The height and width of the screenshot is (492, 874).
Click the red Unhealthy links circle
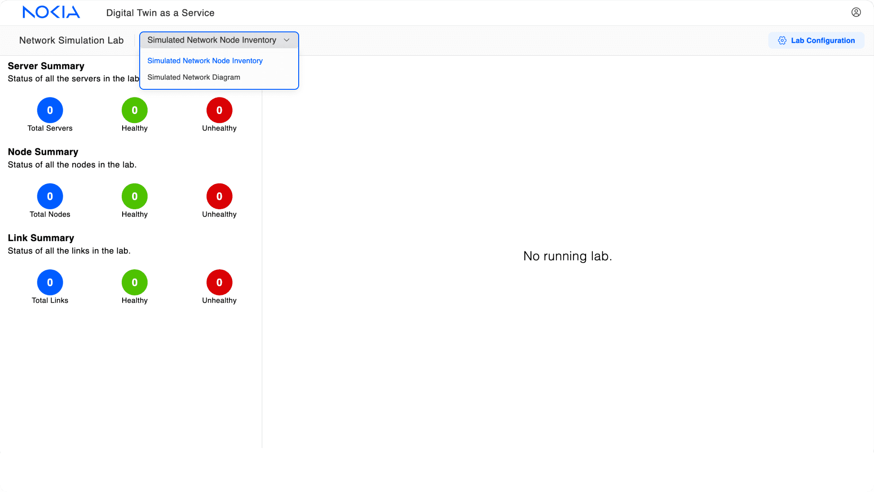(219, 282)
